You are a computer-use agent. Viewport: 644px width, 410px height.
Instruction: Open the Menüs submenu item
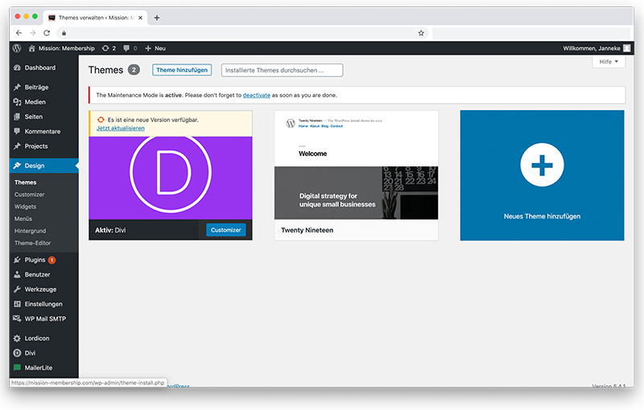pos(23,219)
